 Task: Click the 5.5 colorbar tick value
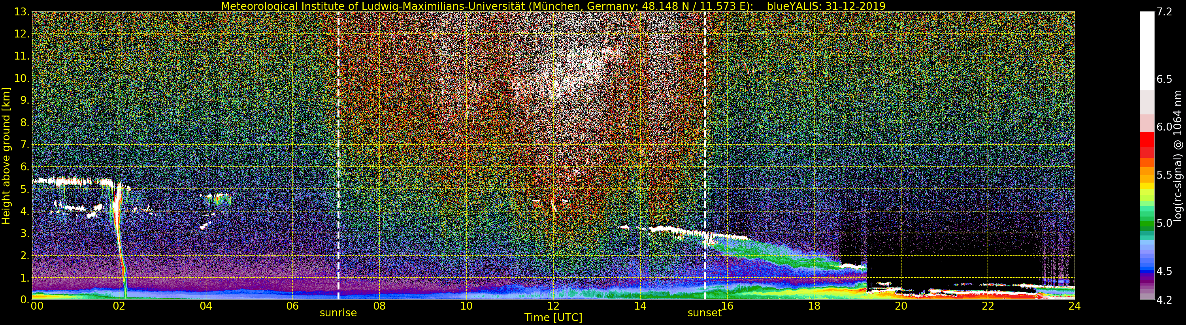pos(1164,175)
